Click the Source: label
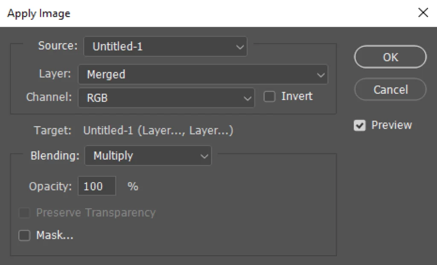The image size is (437, 265). [58, 46]
